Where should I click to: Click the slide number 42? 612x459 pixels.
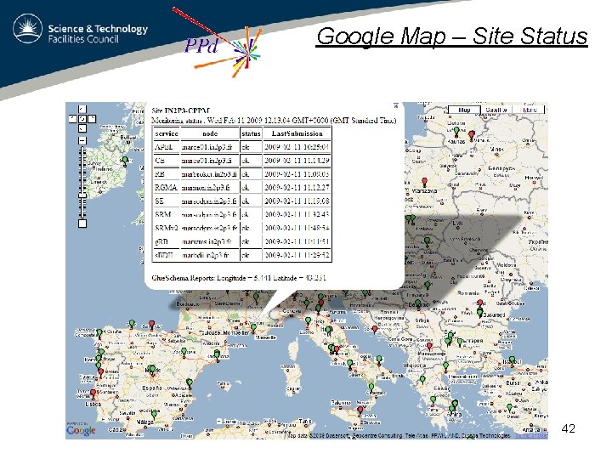tap(569, 429)
